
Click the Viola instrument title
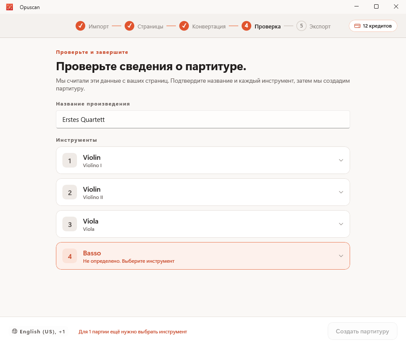click(x=91, y=221)
